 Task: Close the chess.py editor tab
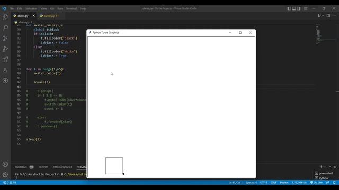coord(34,16)
